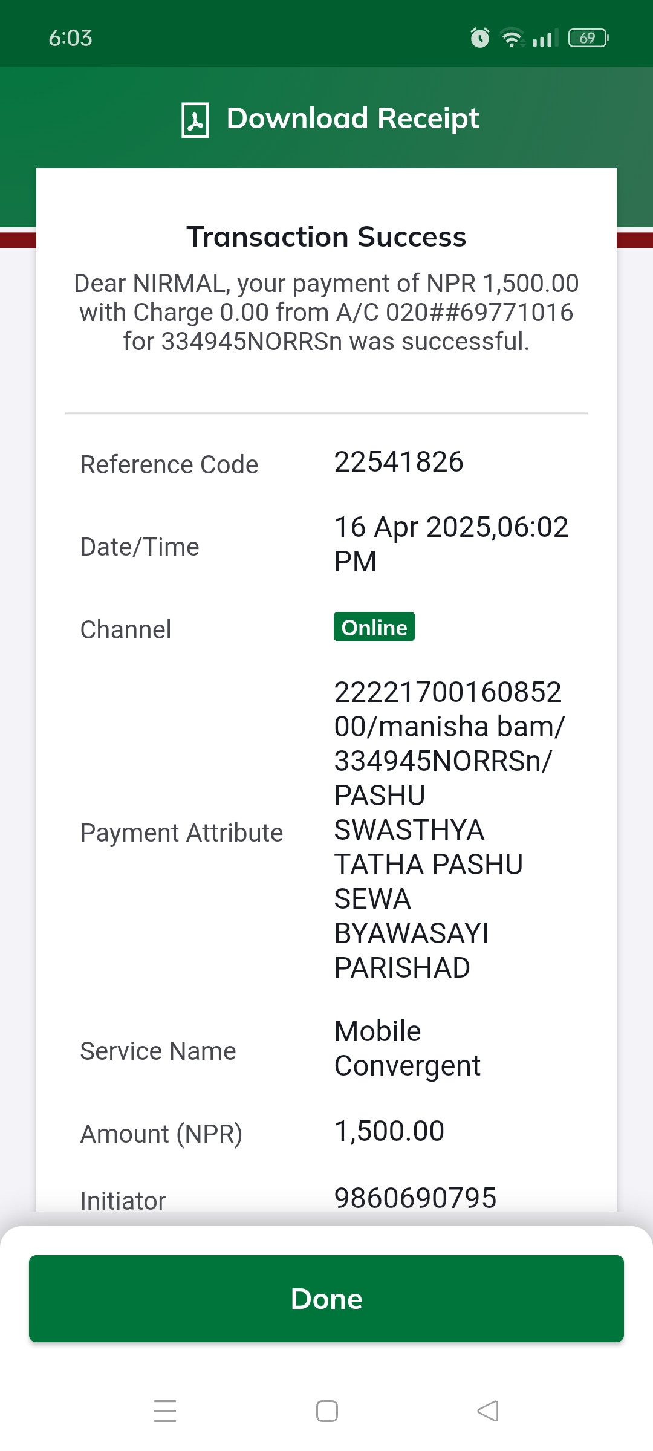The width and height of the screenshot is (653, 1451).
Task: Tap the Transaction Success heading
Action: click(326, 237)
